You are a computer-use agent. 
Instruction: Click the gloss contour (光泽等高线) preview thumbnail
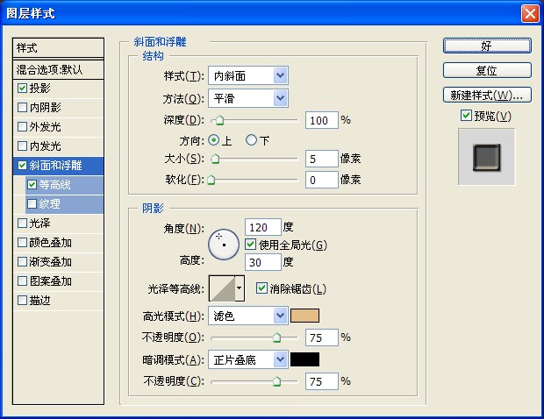click(221, 289)
